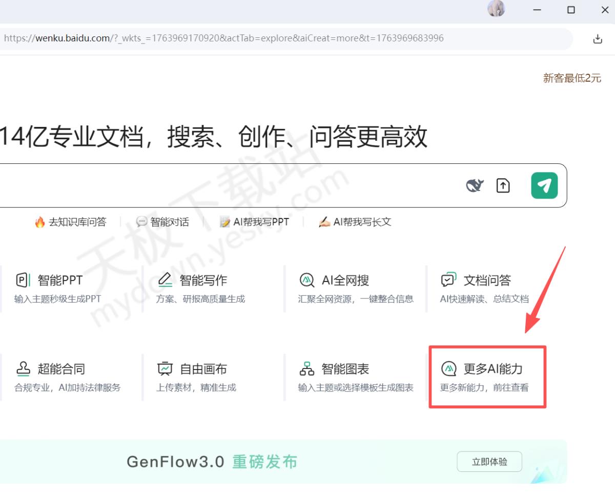Choose the AI帮我写PPT shortcut
The width and height of the screenshot is (615, 496).
pyautogui.click(x=254, y=222)
